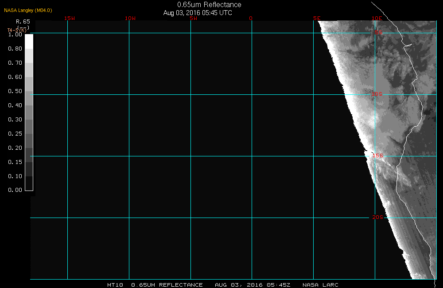
Task: Click the R.65 colorbar heading
Action: [23, 21]
